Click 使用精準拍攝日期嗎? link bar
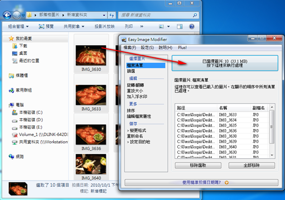Image resolution: width=285 pixels, height=200 pixels. click(x=201, y=182)
